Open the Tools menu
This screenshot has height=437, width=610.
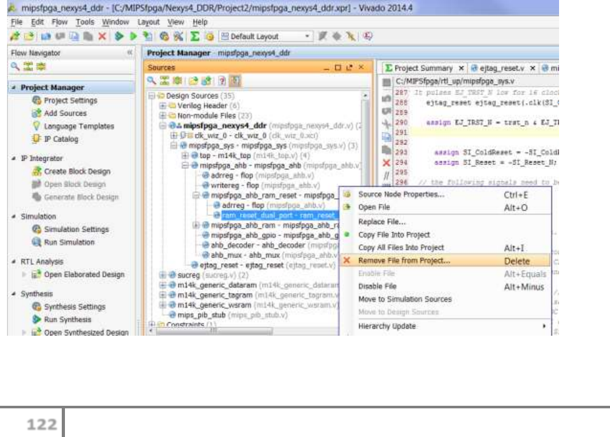coord(85,22)
